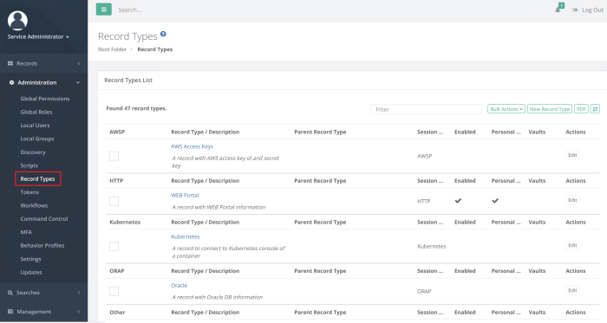Click the New Record Type button

click(549, 109)
